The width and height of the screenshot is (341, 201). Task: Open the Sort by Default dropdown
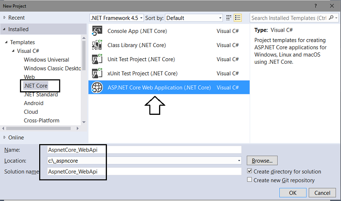click(x=194, y=18)
